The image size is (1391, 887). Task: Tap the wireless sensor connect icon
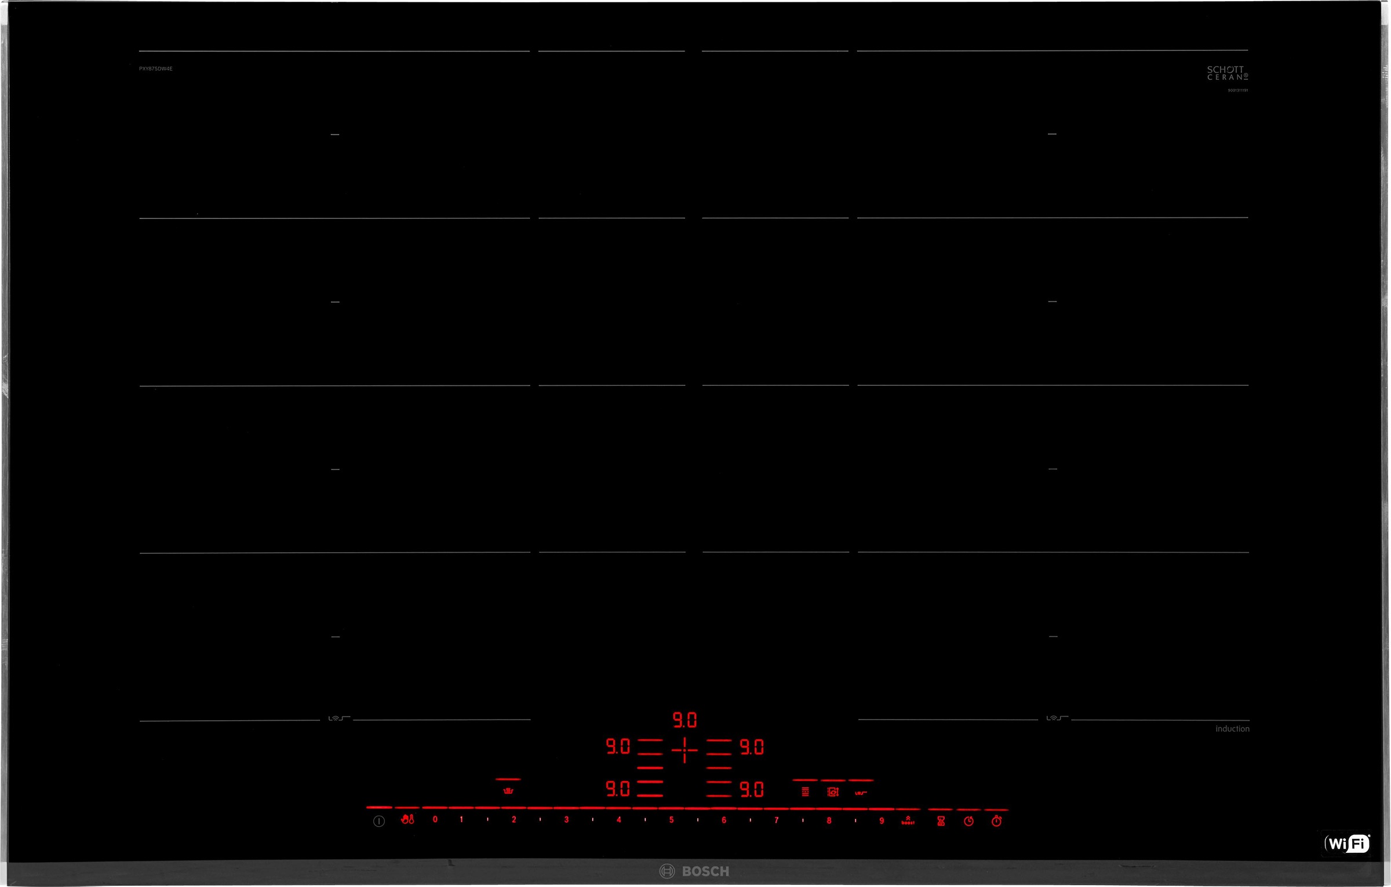pyautogui.click(x=861, y=792)
